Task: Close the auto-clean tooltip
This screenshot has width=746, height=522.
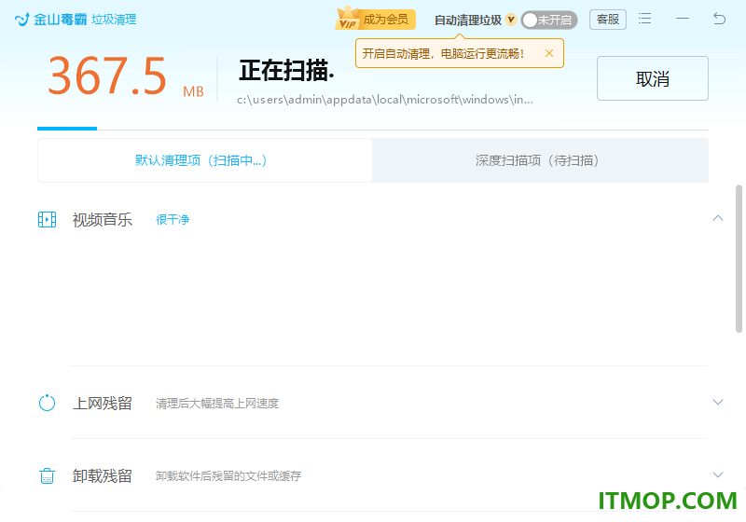Action: (x=549, y=53)
